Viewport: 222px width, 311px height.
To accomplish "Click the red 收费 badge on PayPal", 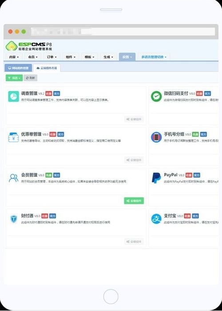I will (189, 175).
